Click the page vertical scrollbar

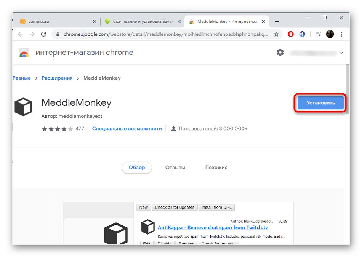(348, 89)
